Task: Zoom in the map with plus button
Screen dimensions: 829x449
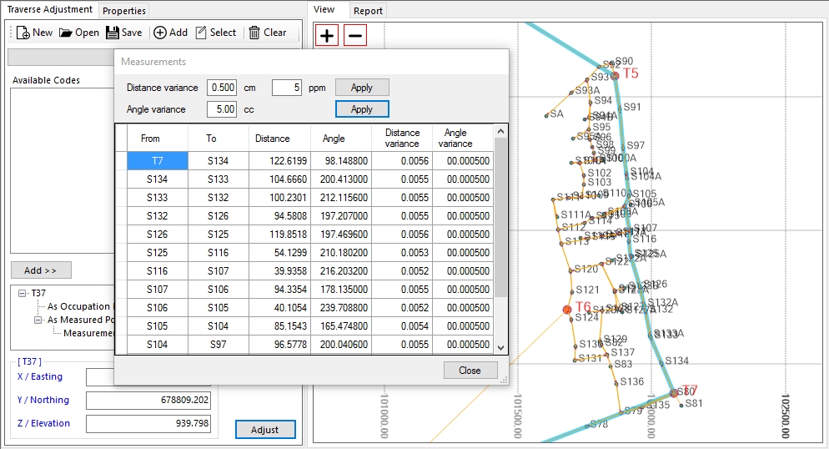Action: coord(327,35)
